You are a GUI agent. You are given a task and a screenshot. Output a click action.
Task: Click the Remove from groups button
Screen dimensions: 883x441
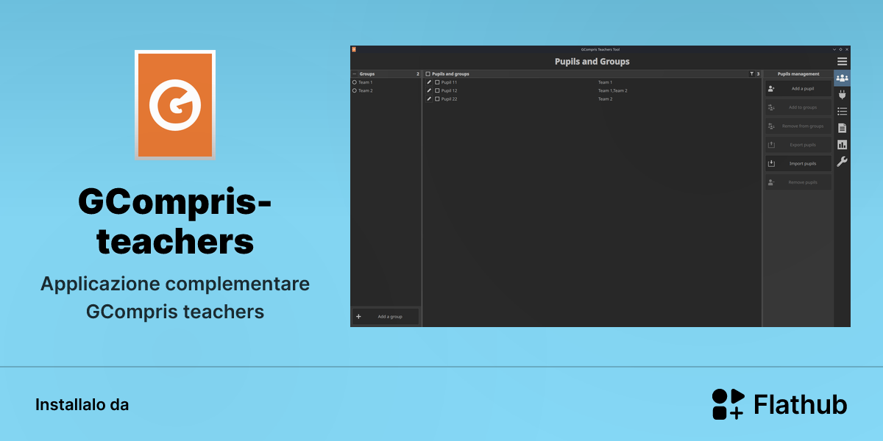(798, 126)
